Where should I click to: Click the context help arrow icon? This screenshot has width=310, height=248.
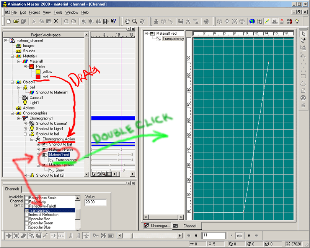click(x=113, y=21)
